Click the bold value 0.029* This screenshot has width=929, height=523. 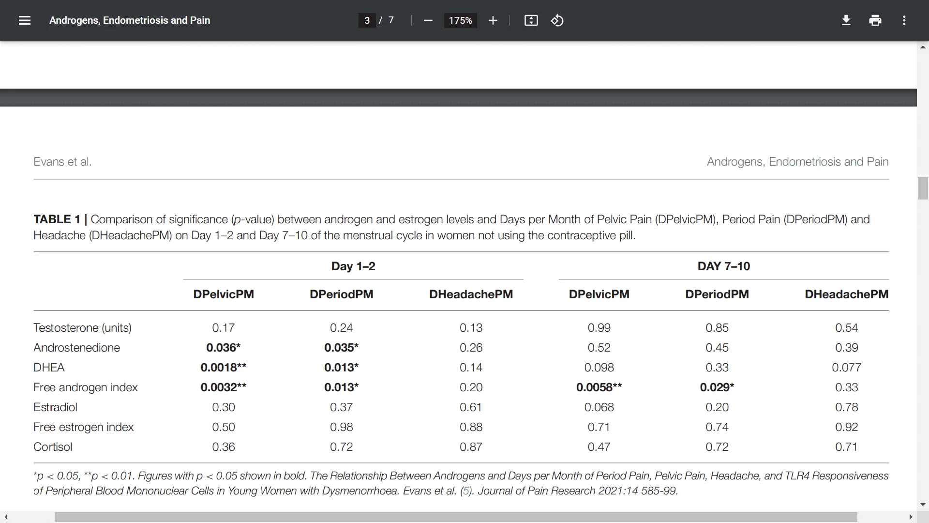pyautogui.click(x=717, y=387)
